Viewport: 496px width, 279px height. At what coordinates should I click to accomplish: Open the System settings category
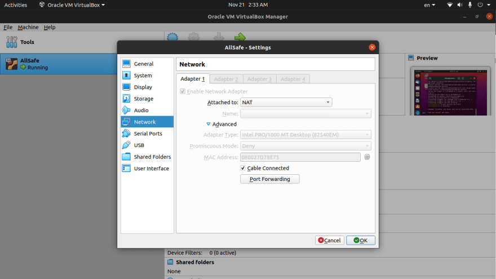(x=147, y=76)
